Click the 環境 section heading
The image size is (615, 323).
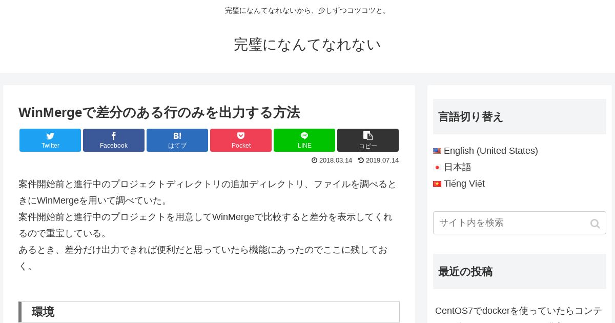pos(209,312)
